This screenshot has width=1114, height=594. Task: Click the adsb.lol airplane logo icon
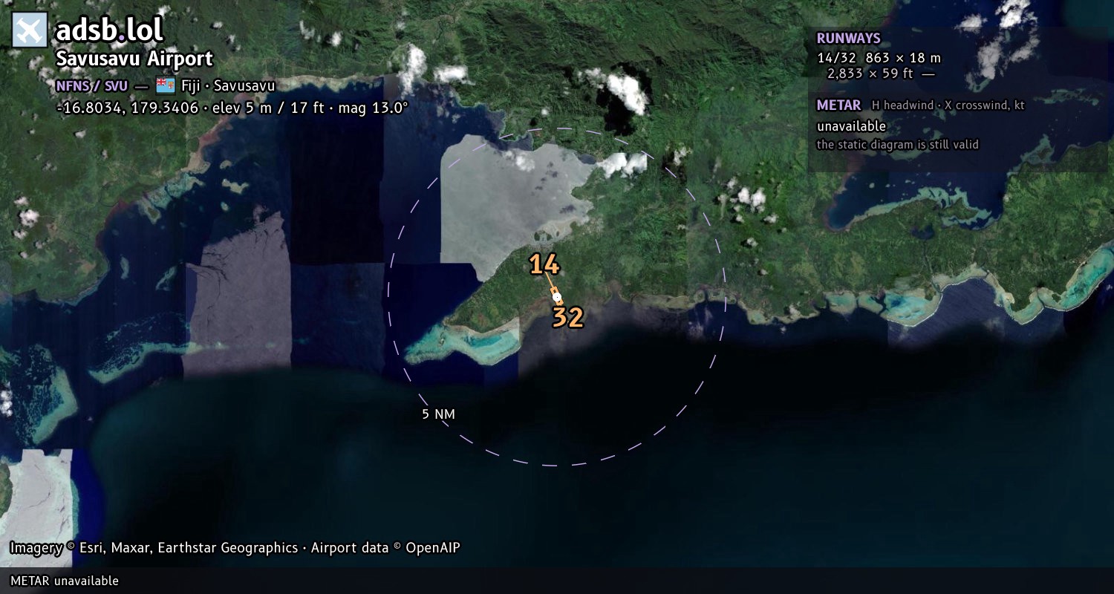pyautogui.click(x=30, y=30)
